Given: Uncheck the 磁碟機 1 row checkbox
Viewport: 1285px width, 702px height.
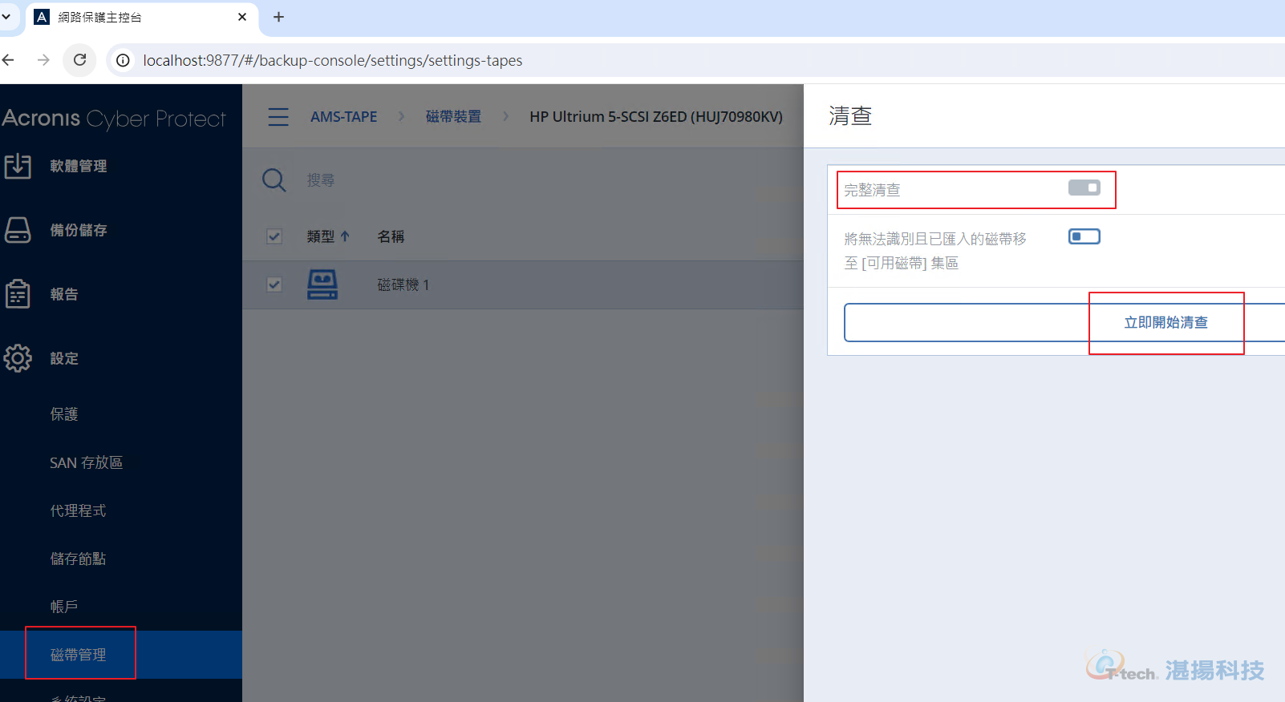Looking at the screenshot, I should click(x=274, y=284).
